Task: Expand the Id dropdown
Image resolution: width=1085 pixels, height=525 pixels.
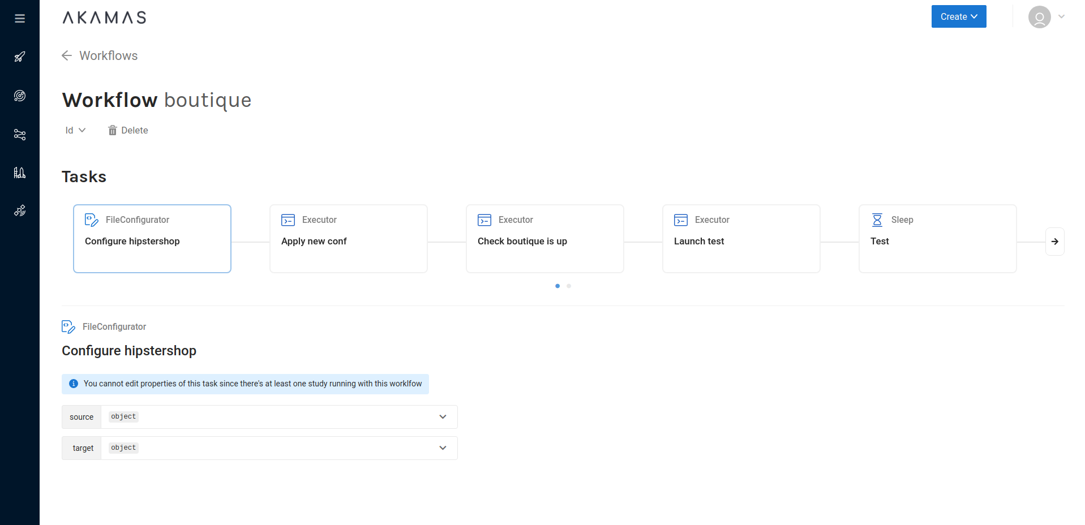Action: point(75,130)
